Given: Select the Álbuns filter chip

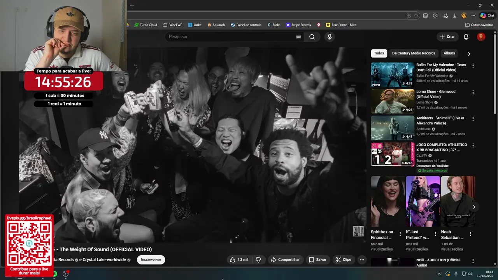Looking at the screenshot, I should point(449,53).
